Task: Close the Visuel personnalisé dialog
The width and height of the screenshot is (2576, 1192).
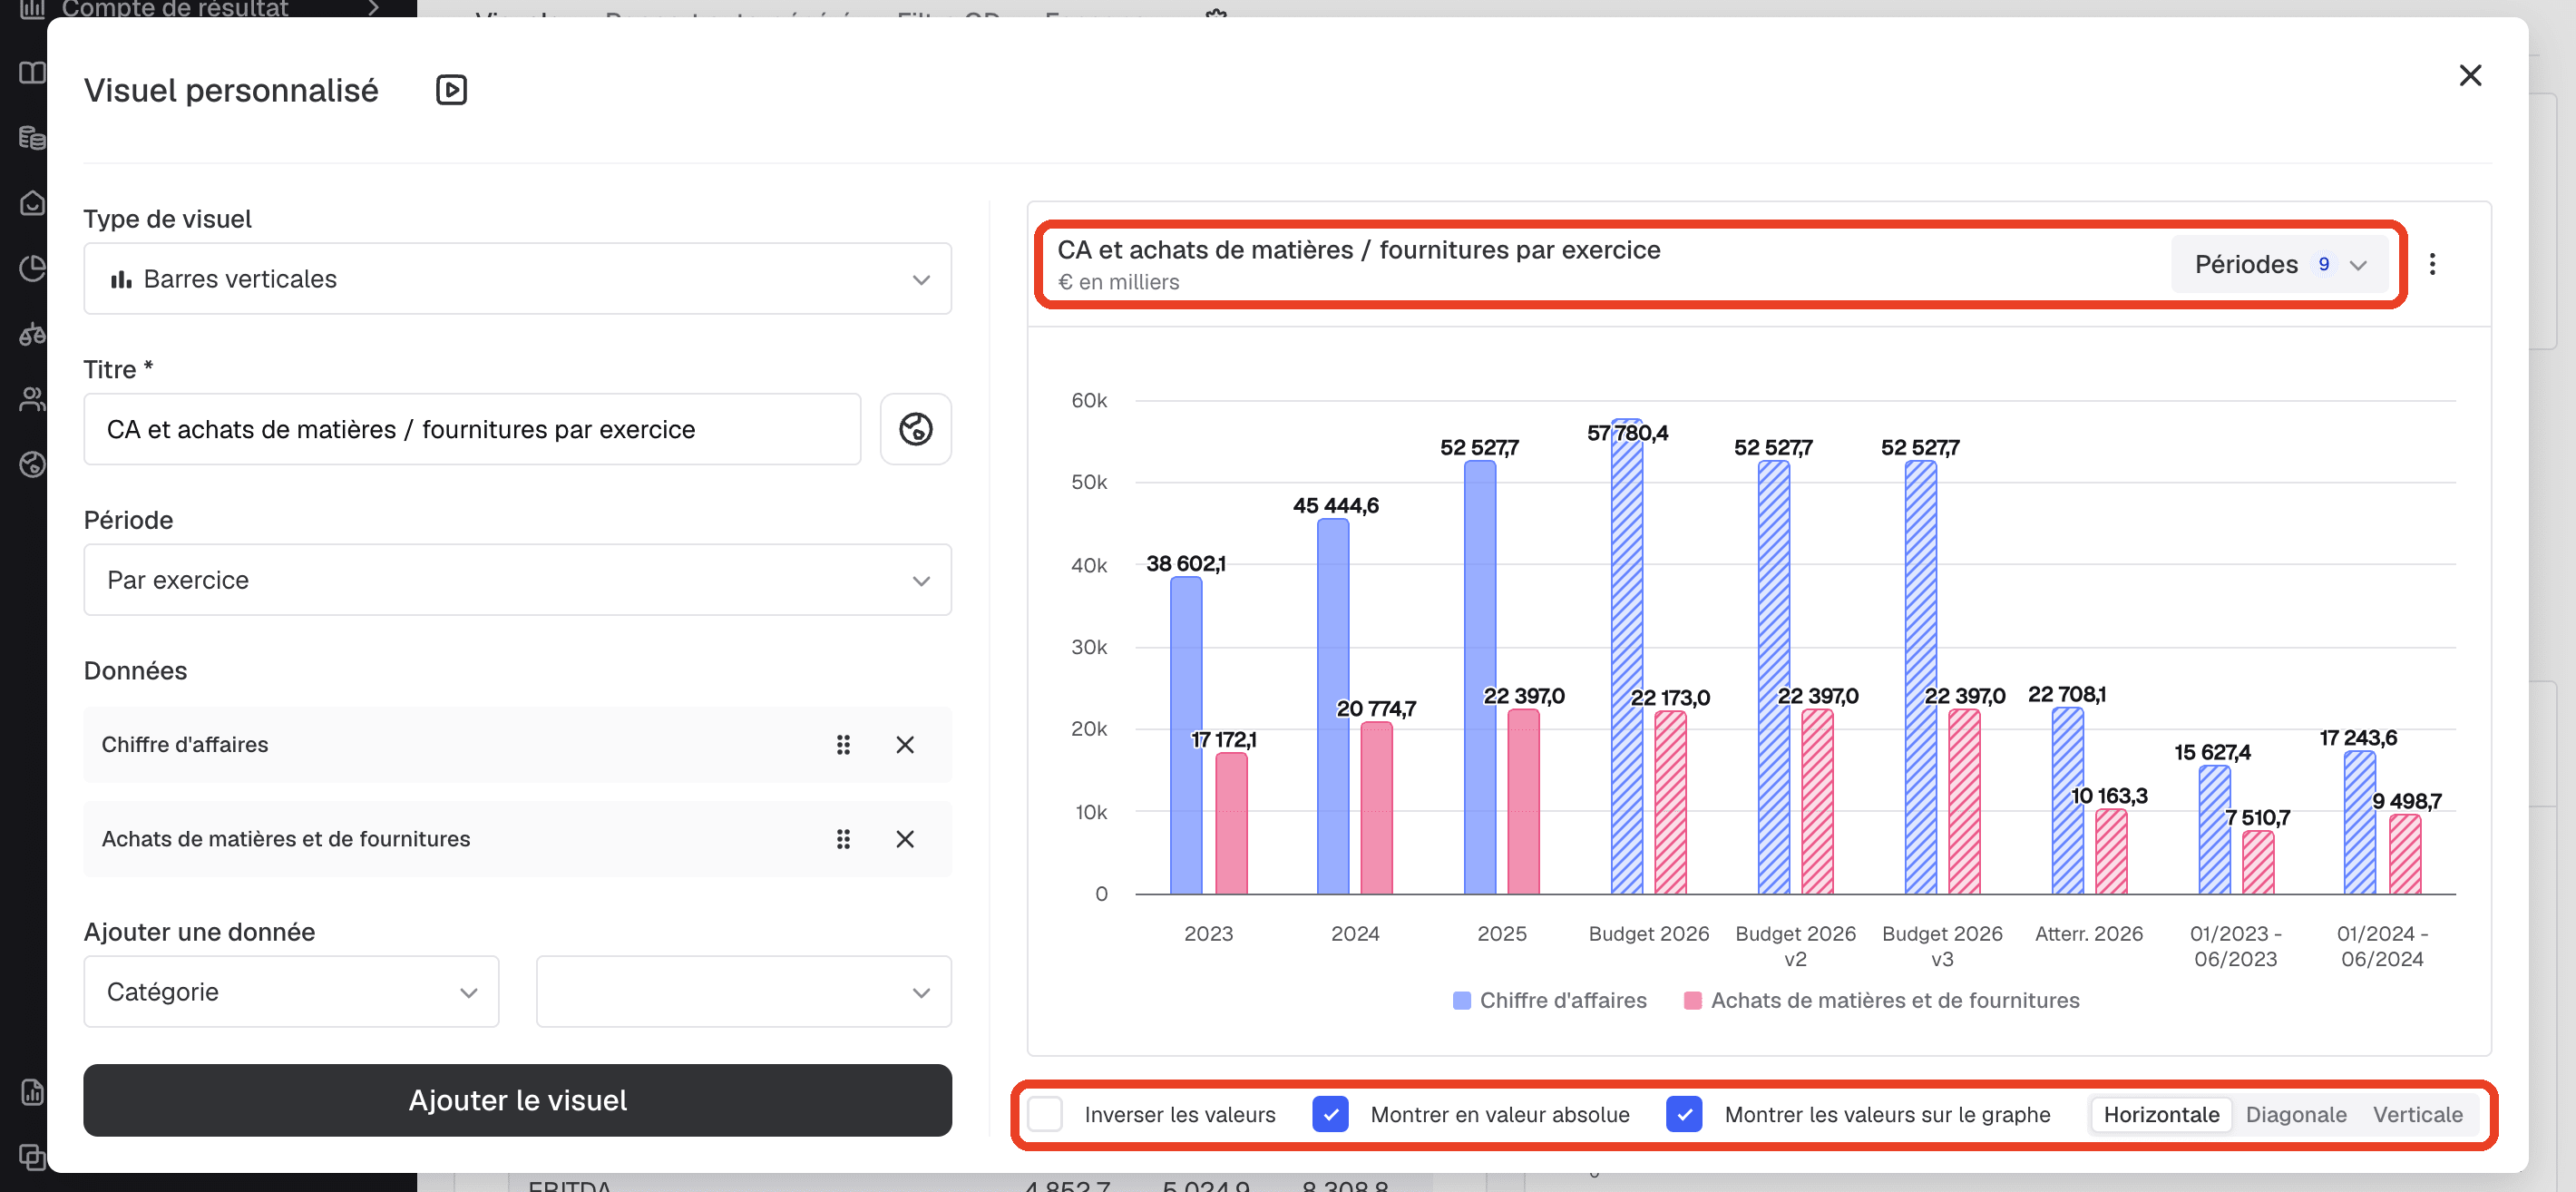Action: [x=2470, y=76]
